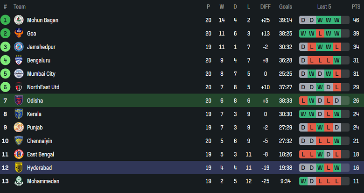Click Mohun Bagan's most recent win box
This screenshot has width=364, height=193.
(x=336, y=20)
